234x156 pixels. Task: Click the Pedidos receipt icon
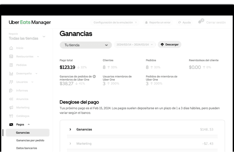click(x=11, y=65)
